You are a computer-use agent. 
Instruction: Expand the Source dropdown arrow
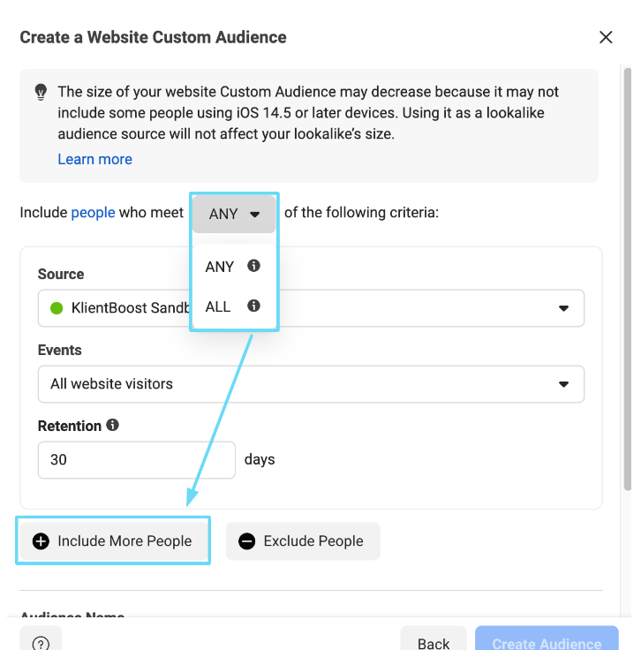point(563,308)
